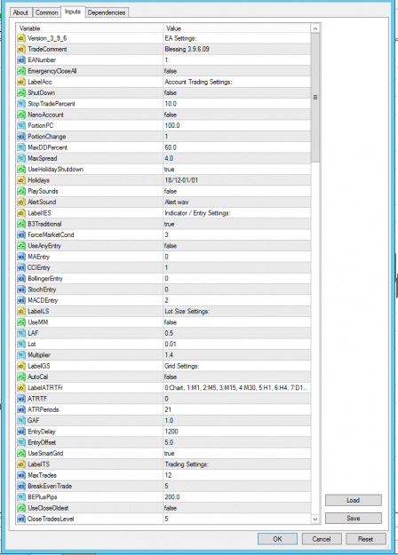Select the Lot value 0.01
This screenshot has height=555, width=398.
coord(171,344)
